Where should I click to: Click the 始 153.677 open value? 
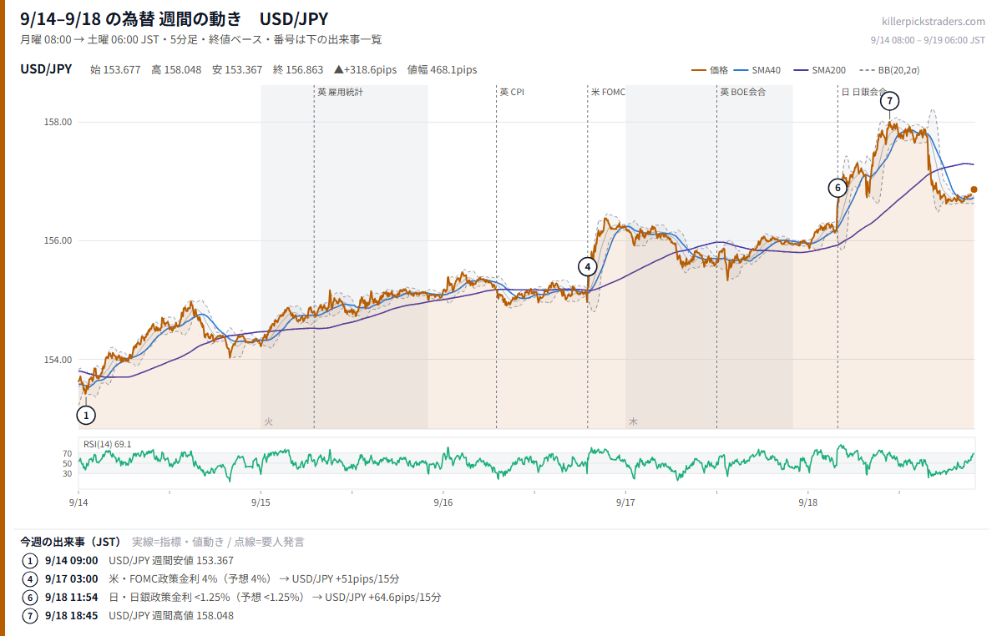[115, 70]
